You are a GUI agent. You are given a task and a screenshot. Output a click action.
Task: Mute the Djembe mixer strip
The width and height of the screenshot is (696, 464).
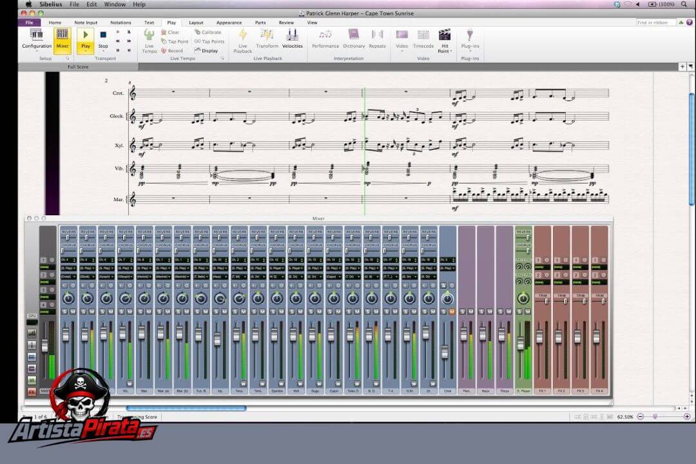click(282, 312)
